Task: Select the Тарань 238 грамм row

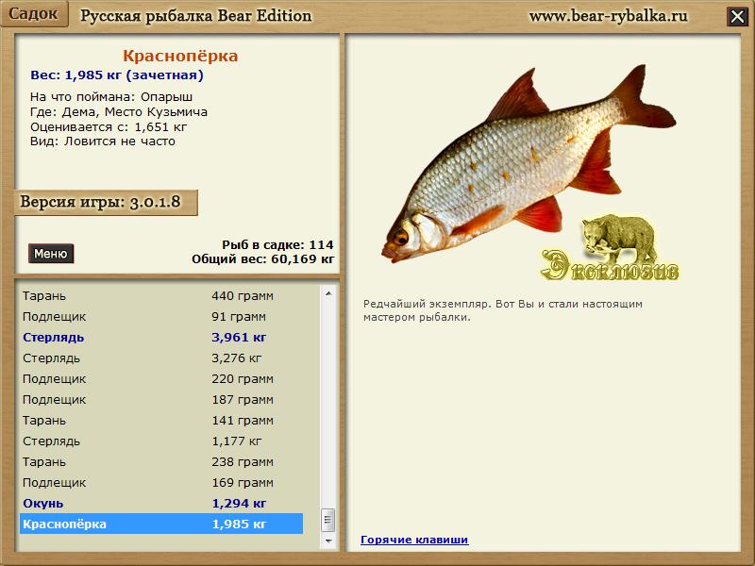Action: point(161,461)
